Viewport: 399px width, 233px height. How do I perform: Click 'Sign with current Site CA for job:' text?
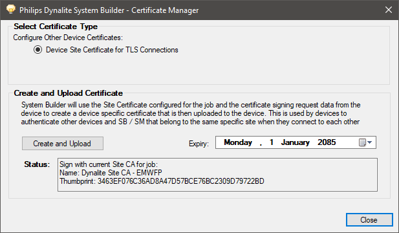(109, 164)
